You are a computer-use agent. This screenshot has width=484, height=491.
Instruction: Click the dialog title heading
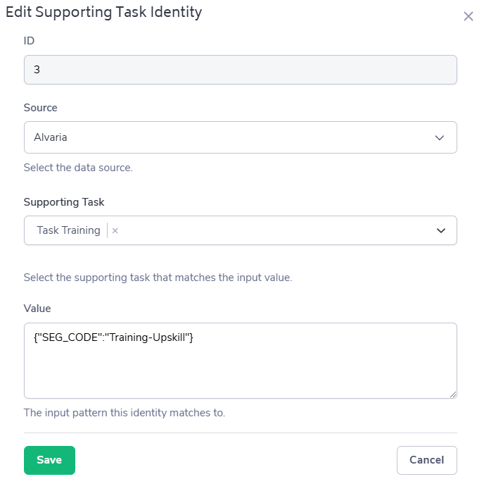(x=103, y=12)
